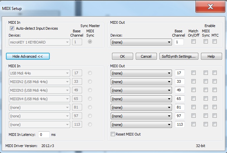Check Match On/Off for base channel 1

tap(193, 42)
